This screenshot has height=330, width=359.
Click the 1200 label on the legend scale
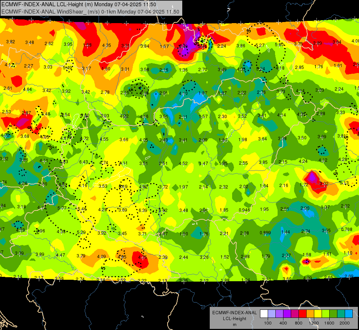coord(314,323)
